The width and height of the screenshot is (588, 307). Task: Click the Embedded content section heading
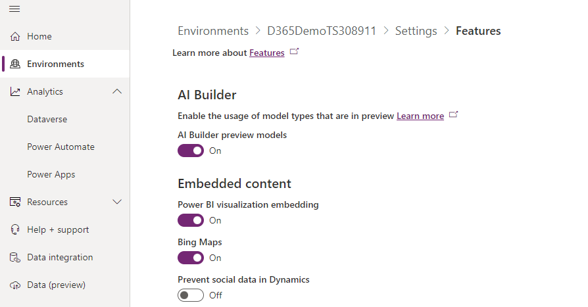(x=234, y=183)
